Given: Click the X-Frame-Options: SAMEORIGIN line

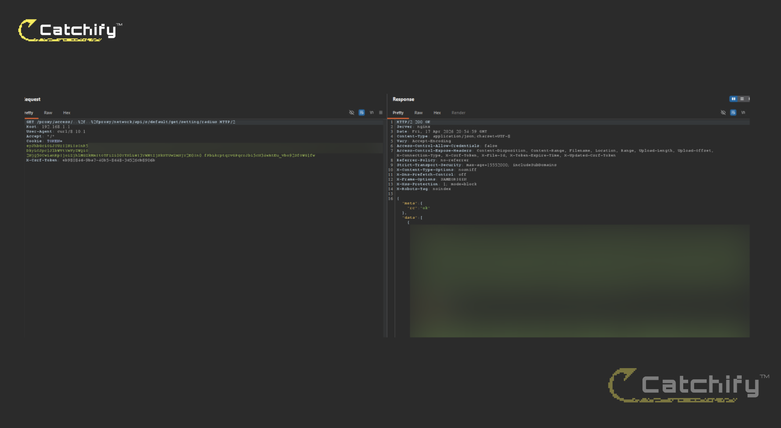Looking at the screenshot, I should (432, 179).
